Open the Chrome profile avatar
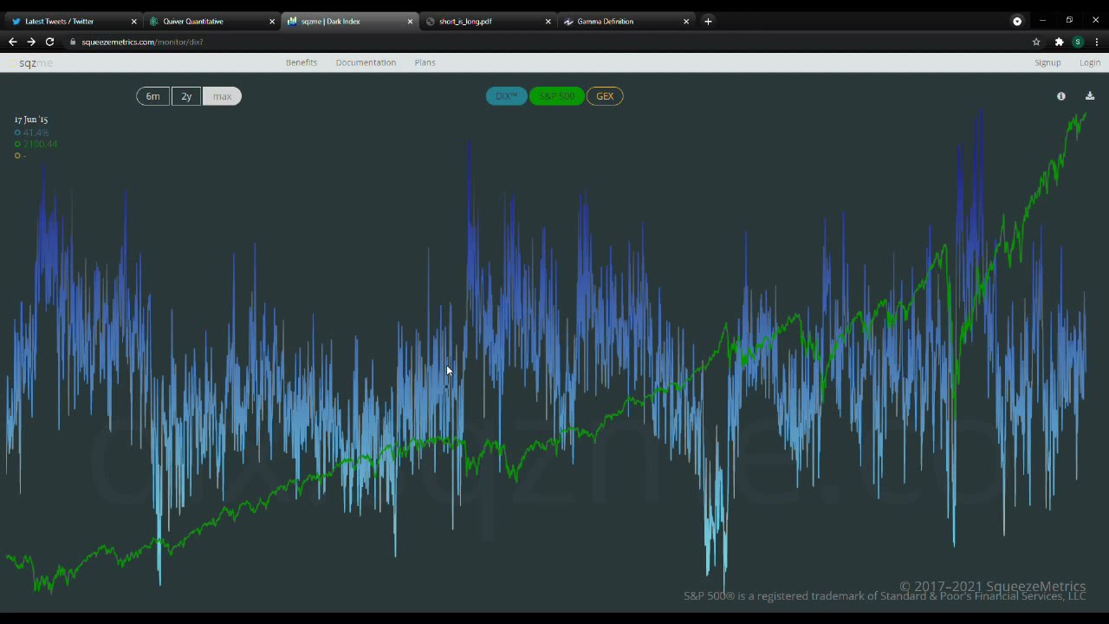Image resolution: width=1109 pixels, height=624 pixels. pos(1078,42)
